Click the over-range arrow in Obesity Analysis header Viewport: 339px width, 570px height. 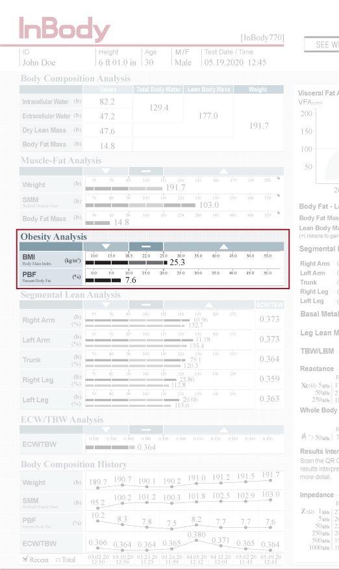224,246
